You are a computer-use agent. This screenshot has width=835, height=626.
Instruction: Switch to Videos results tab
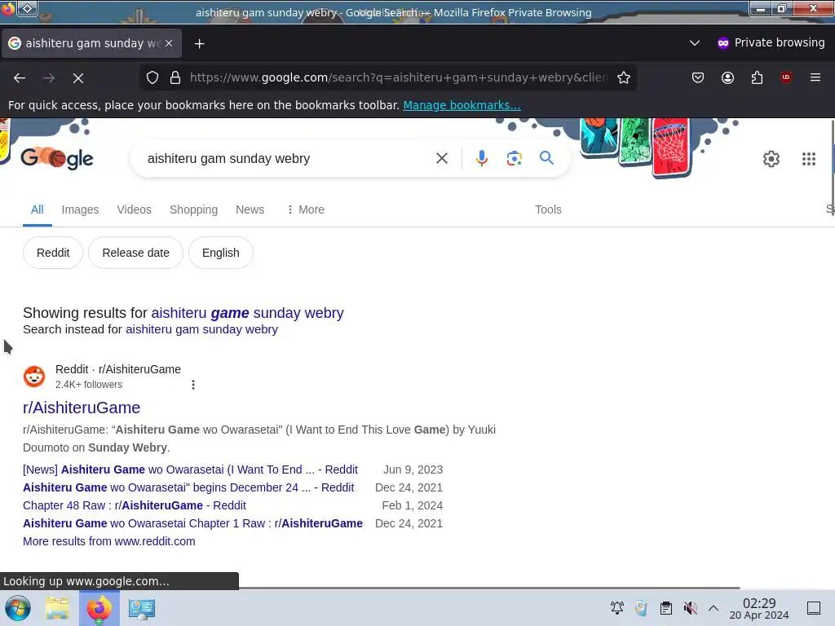[135, 209]
